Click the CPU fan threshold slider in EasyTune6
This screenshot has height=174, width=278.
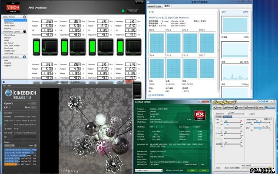pos(233,122)
